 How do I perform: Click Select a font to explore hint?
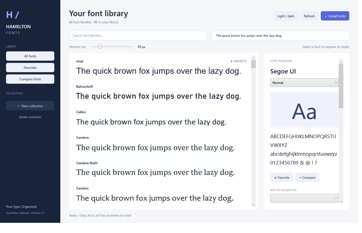click(326, 47)
